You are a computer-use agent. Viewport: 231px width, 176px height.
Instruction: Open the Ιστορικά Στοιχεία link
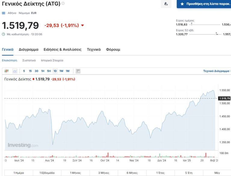click(x=52, y=60)
